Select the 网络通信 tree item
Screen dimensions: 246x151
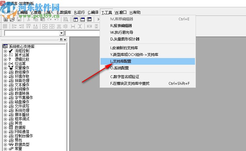(x=22, y=132)
